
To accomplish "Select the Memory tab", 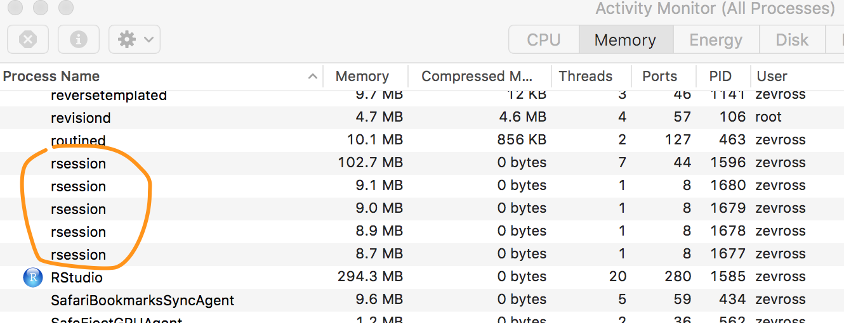I will 625,40.
